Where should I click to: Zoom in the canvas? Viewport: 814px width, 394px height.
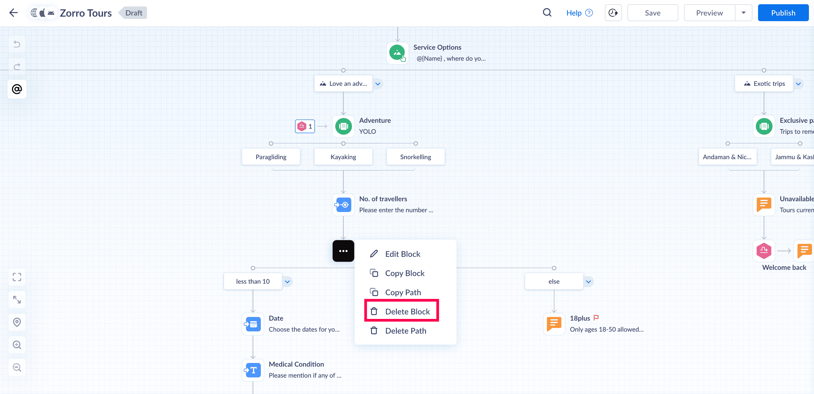click(x=17, y=345)
